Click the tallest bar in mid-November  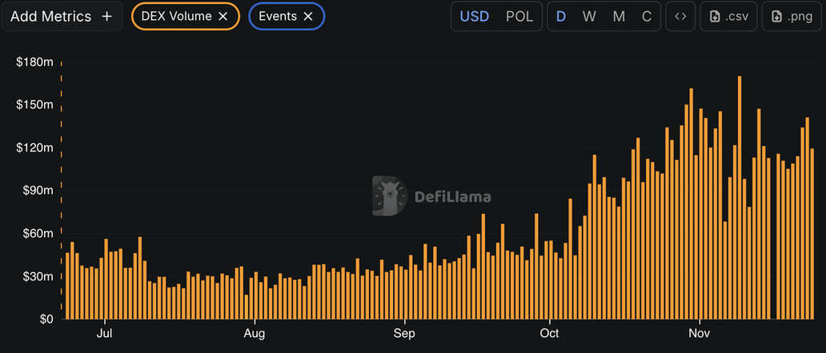pos(740,200)
